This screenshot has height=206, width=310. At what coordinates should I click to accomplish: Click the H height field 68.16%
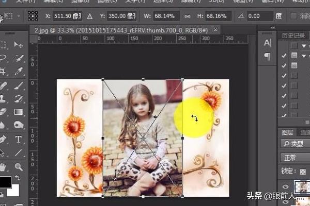(x=218, y=16)
